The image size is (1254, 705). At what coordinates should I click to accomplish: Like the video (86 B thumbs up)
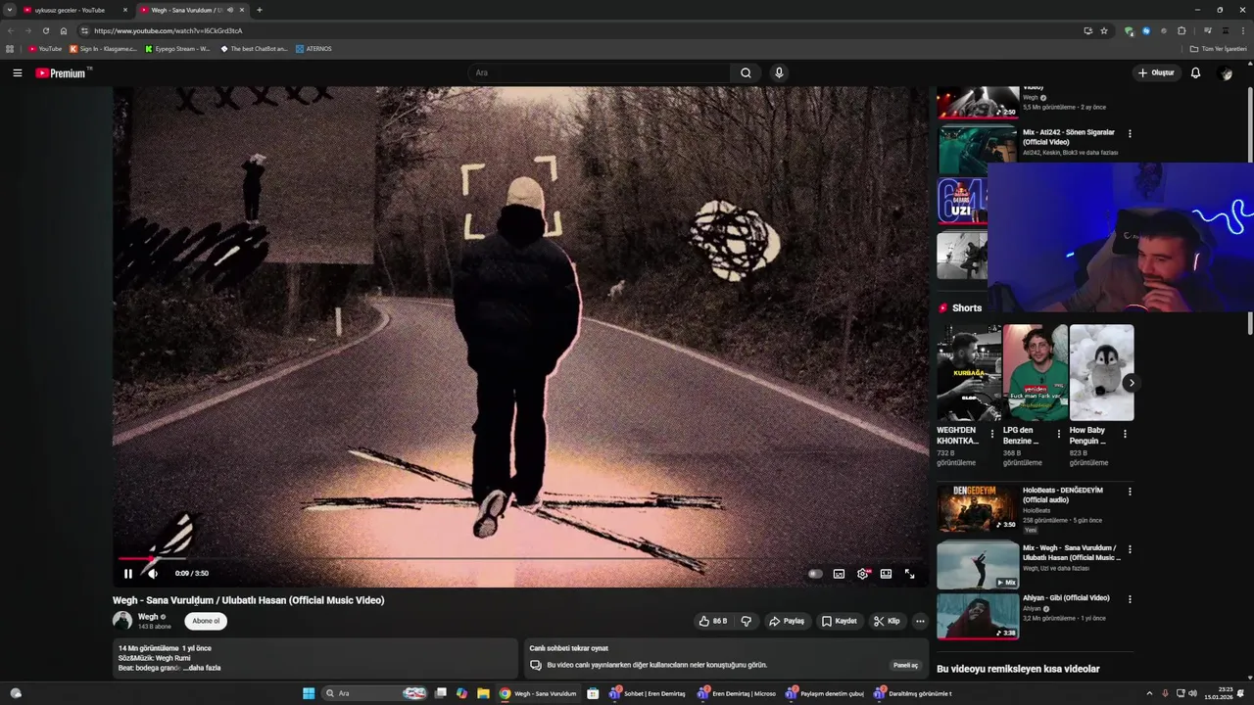[712, 621]
